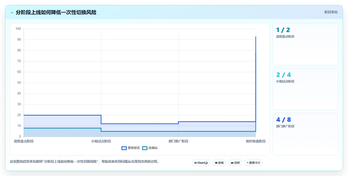Click the 流程盘点阶段 x-axis label
The width and height of the screenshot is (348, 176).
pos(24,141)
